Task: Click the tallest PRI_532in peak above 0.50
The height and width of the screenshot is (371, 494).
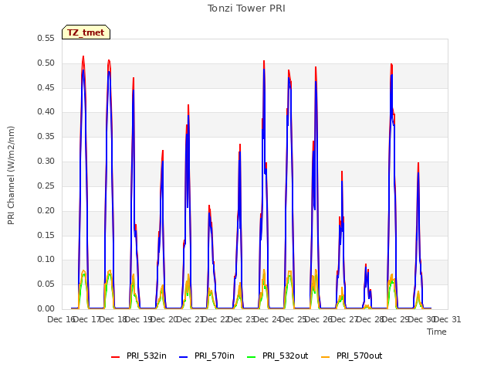Action: pos(83,56)
